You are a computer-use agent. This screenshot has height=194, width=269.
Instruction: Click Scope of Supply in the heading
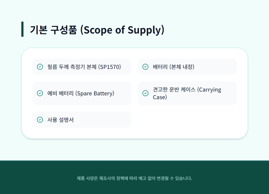(122, 29)
